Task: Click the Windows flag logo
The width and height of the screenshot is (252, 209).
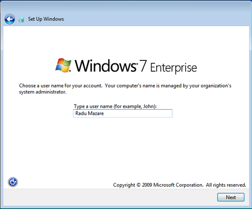Action: (63, 65)
